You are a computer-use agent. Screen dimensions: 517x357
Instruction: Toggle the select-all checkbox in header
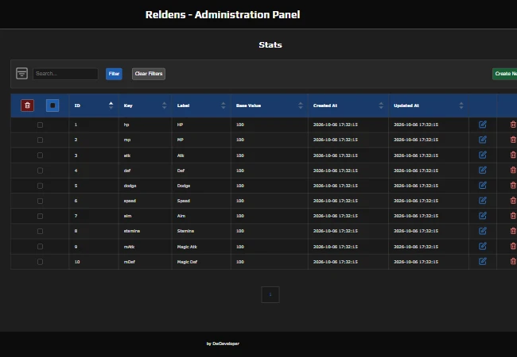coord(52,106)
